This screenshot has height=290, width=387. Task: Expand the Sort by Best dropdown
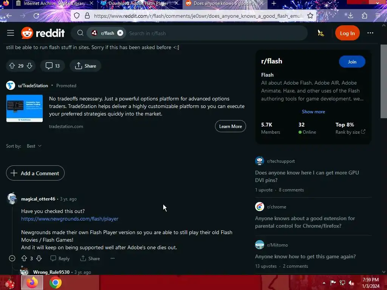(34, 146)
